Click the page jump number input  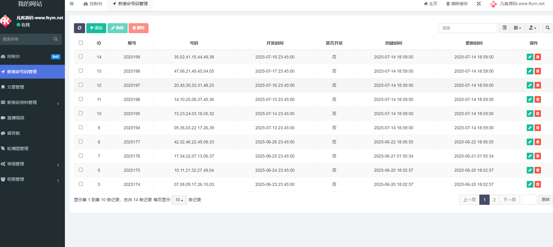[529, 200]
